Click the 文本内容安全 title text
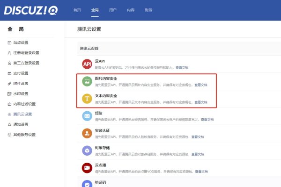This screenshot has width=281, height=187. tap(106, 96)
